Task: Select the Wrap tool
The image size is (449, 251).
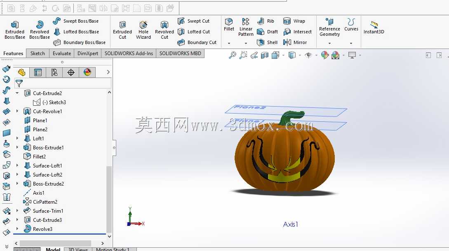Action: [x=294, y=21]
